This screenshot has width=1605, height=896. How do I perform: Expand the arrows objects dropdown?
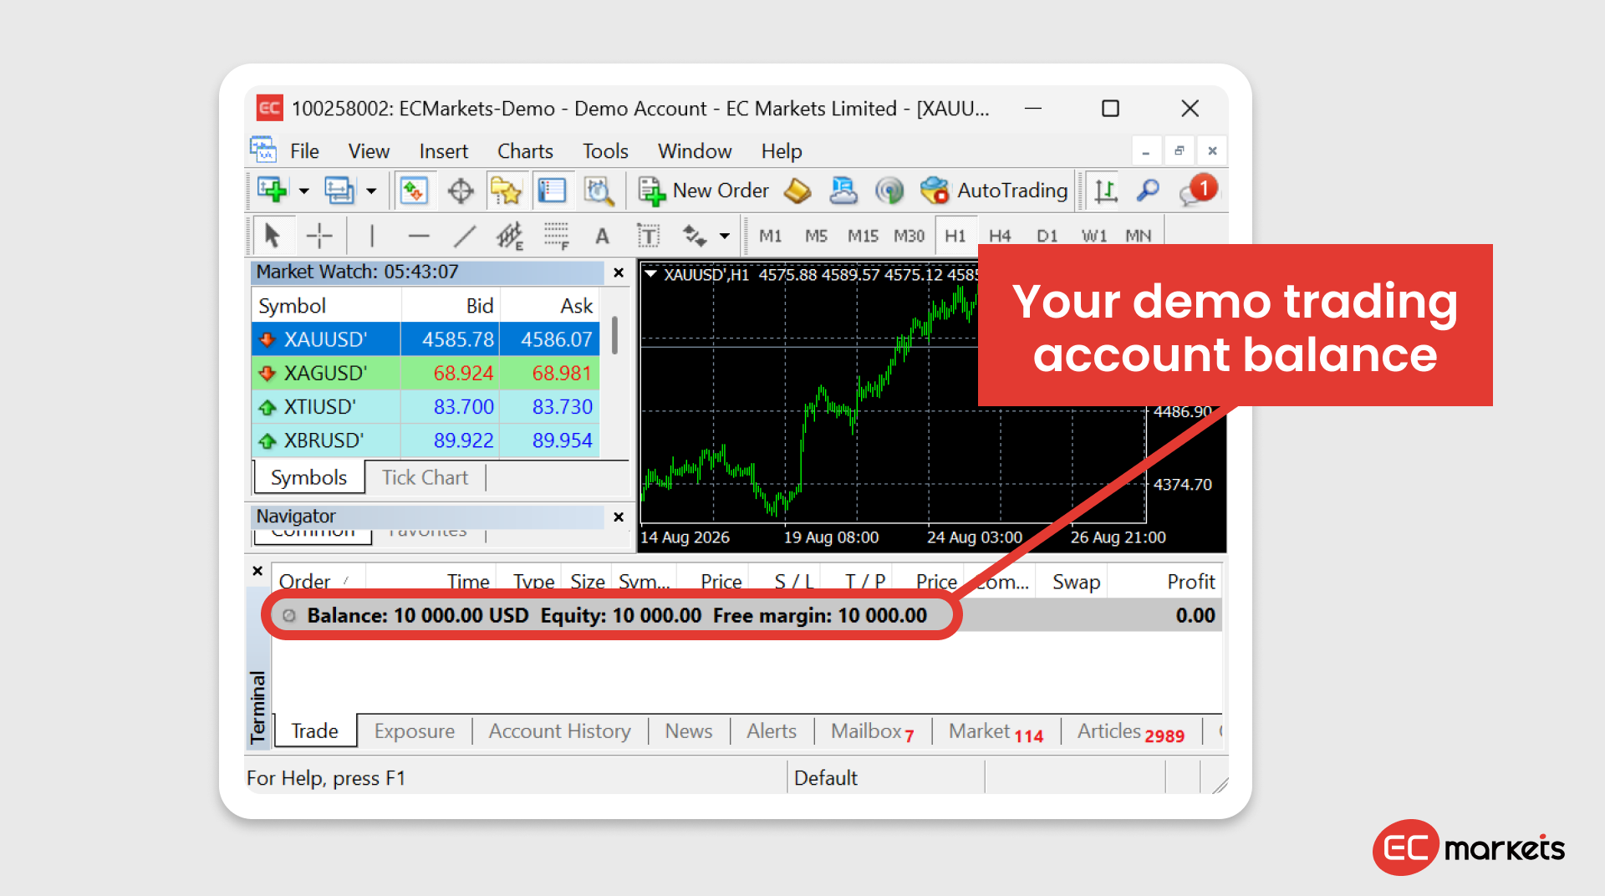pos(725,237)
